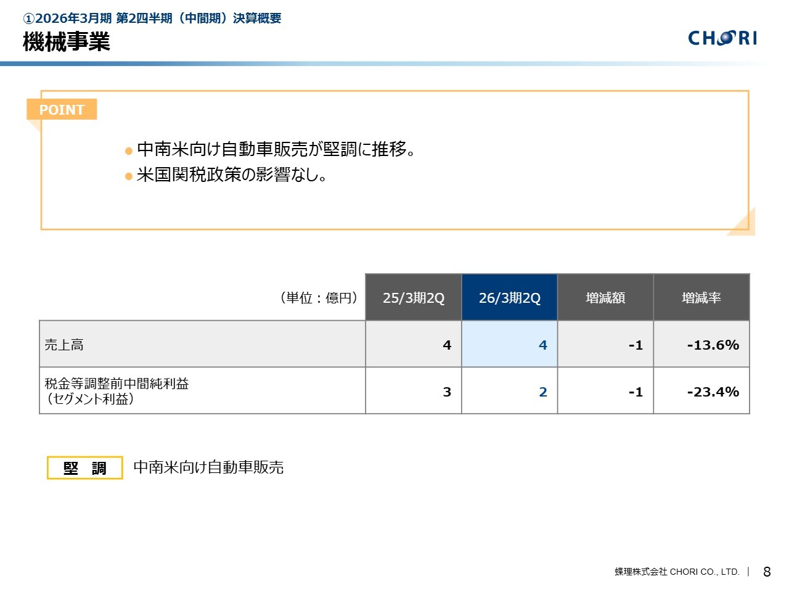The width and height of the screenshot is (789, 592).
Task: Click the 蝶理株式会社 CHORI CO., LTD. footer text
Action: [677, 572]
